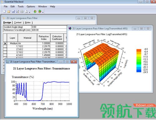Minimize the Log(Transmitted ARS) window
This screenshot has height=120, width=156.
[x=135, y=29]
